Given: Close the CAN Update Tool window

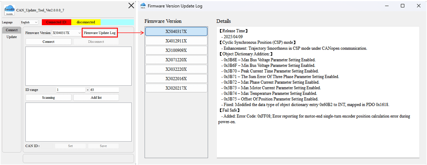Looking at the screenshot, I should click(x=131, y=5).
